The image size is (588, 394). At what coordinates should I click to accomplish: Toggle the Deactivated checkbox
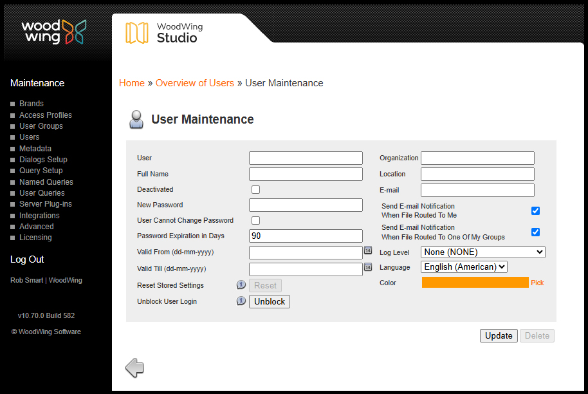point(256,189)
